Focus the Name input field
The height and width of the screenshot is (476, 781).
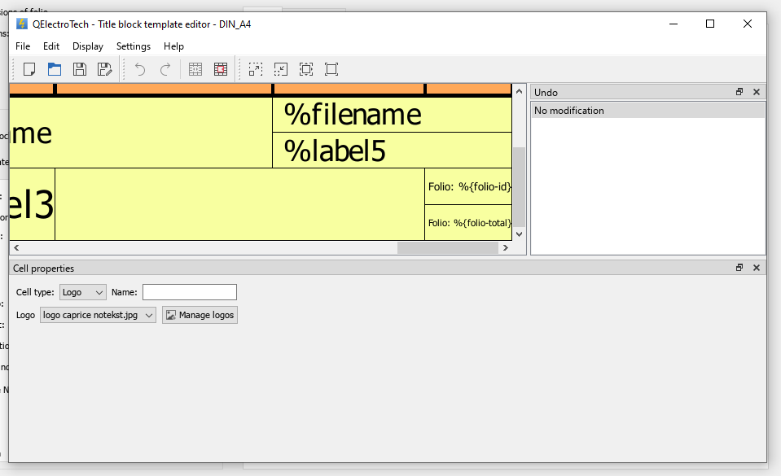click(x=189, y=292)
